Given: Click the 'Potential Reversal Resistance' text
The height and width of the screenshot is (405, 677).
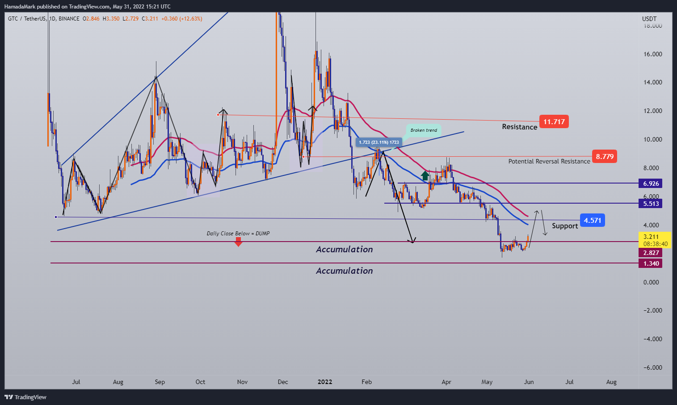Looking at the screenshot, I should click(549, 161).
